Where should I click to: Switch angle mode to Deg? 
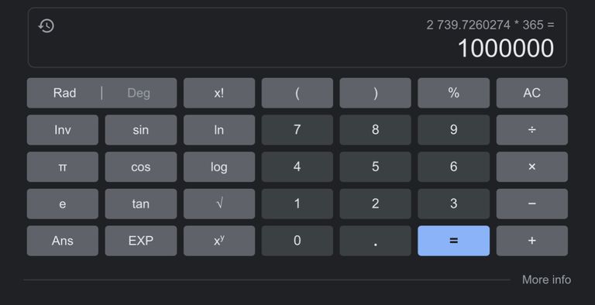tap(139, 93)
